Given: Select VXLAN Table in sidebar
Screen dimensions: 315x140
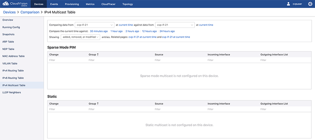Looking at the screenshot, I should pyautogui.click(x=10, y=63).
